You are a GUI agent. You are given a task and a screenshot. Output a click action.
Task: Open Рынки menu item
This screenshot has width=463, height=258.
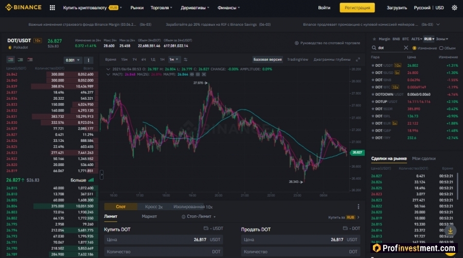point(137,8)
